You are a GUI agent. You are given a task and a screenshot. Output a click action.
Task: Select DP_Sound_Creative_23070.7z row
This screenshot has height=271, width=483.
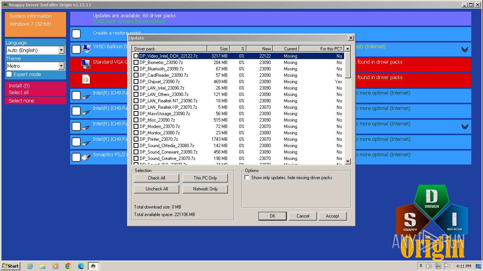pos(238,158)
